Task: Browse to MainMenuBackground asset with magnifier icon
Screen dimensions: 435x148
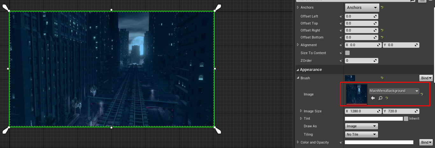Action: point(380,98)
